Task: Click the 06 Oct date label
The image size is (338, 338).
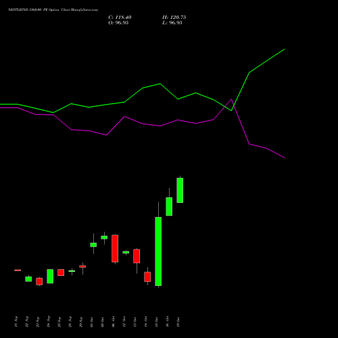Action: pyautogui.click(x=114, y=322)
